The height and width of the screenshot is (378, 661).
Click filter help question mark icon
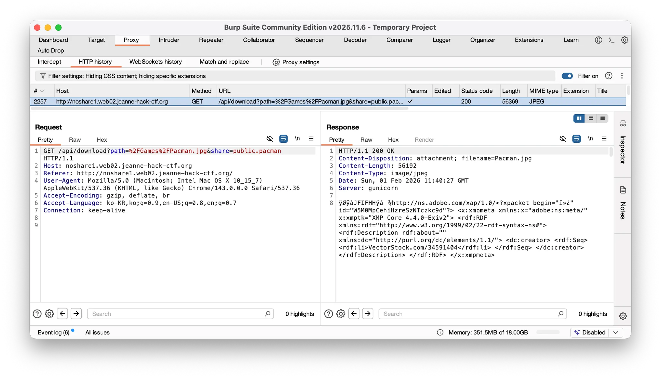click(x=609, y=76)
